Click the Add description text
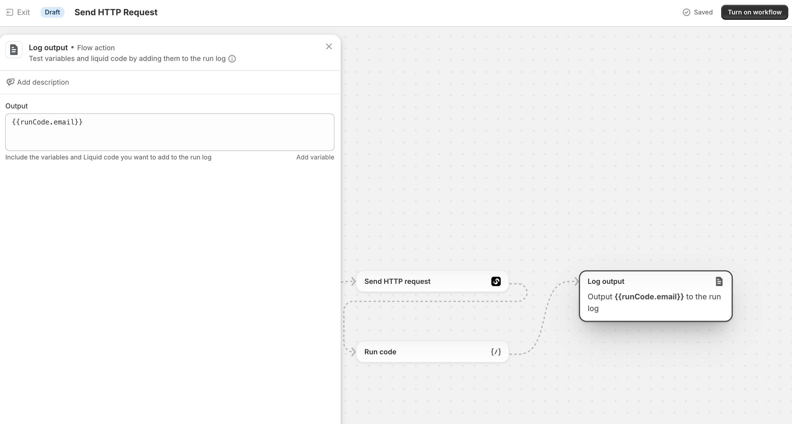Screen dimensions: 792x424 43,82
